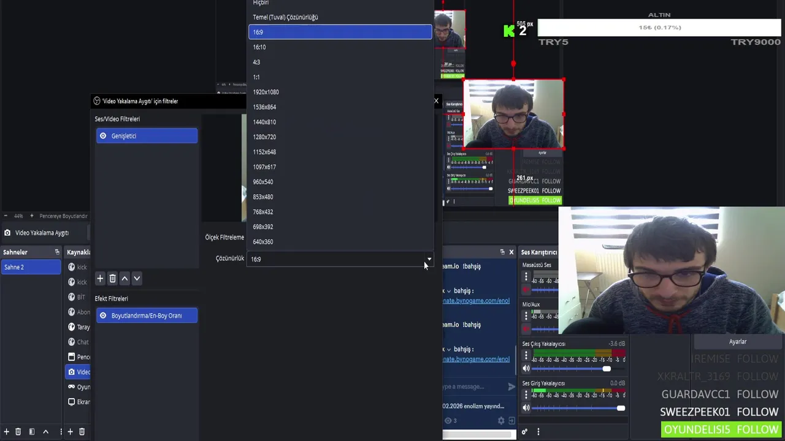Unmute Masaüstü Ses channel
The height and width of the screenshot is (441, 785).
[x=526, y=290]
